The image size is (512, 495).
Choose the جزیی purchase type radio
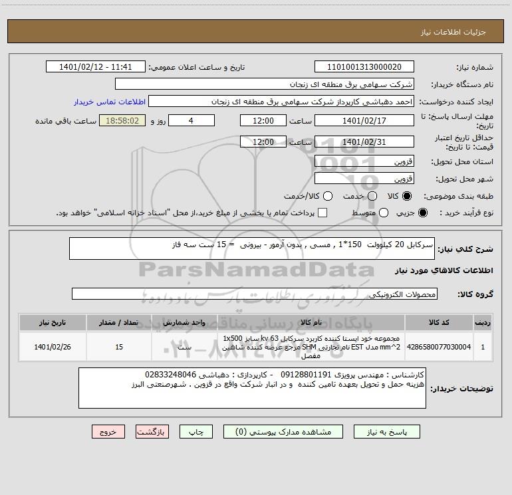click(422, 213)
